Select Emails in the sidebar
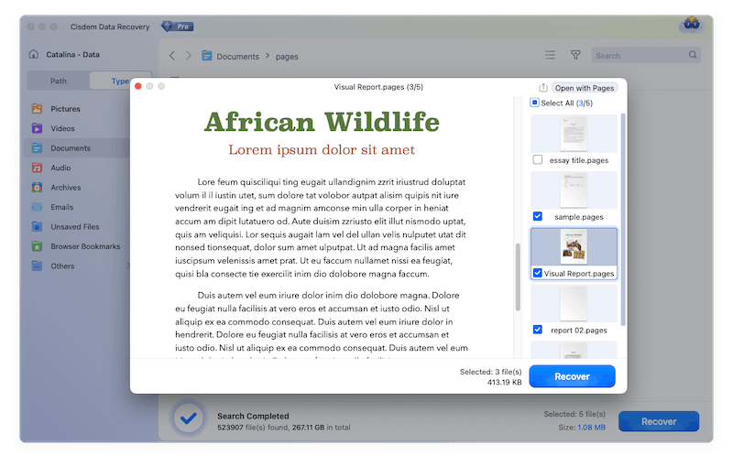The width and height of the screenshot is (733, 467). pos(62,207)
